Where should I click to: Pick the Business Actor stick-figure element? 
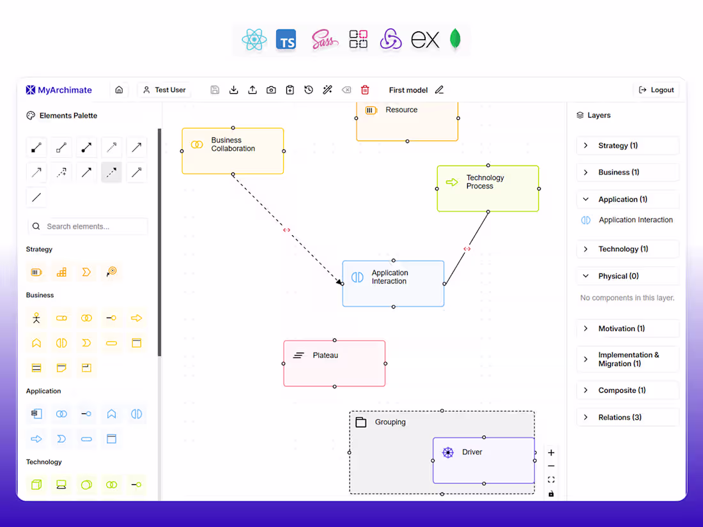[x=36, y=318]
